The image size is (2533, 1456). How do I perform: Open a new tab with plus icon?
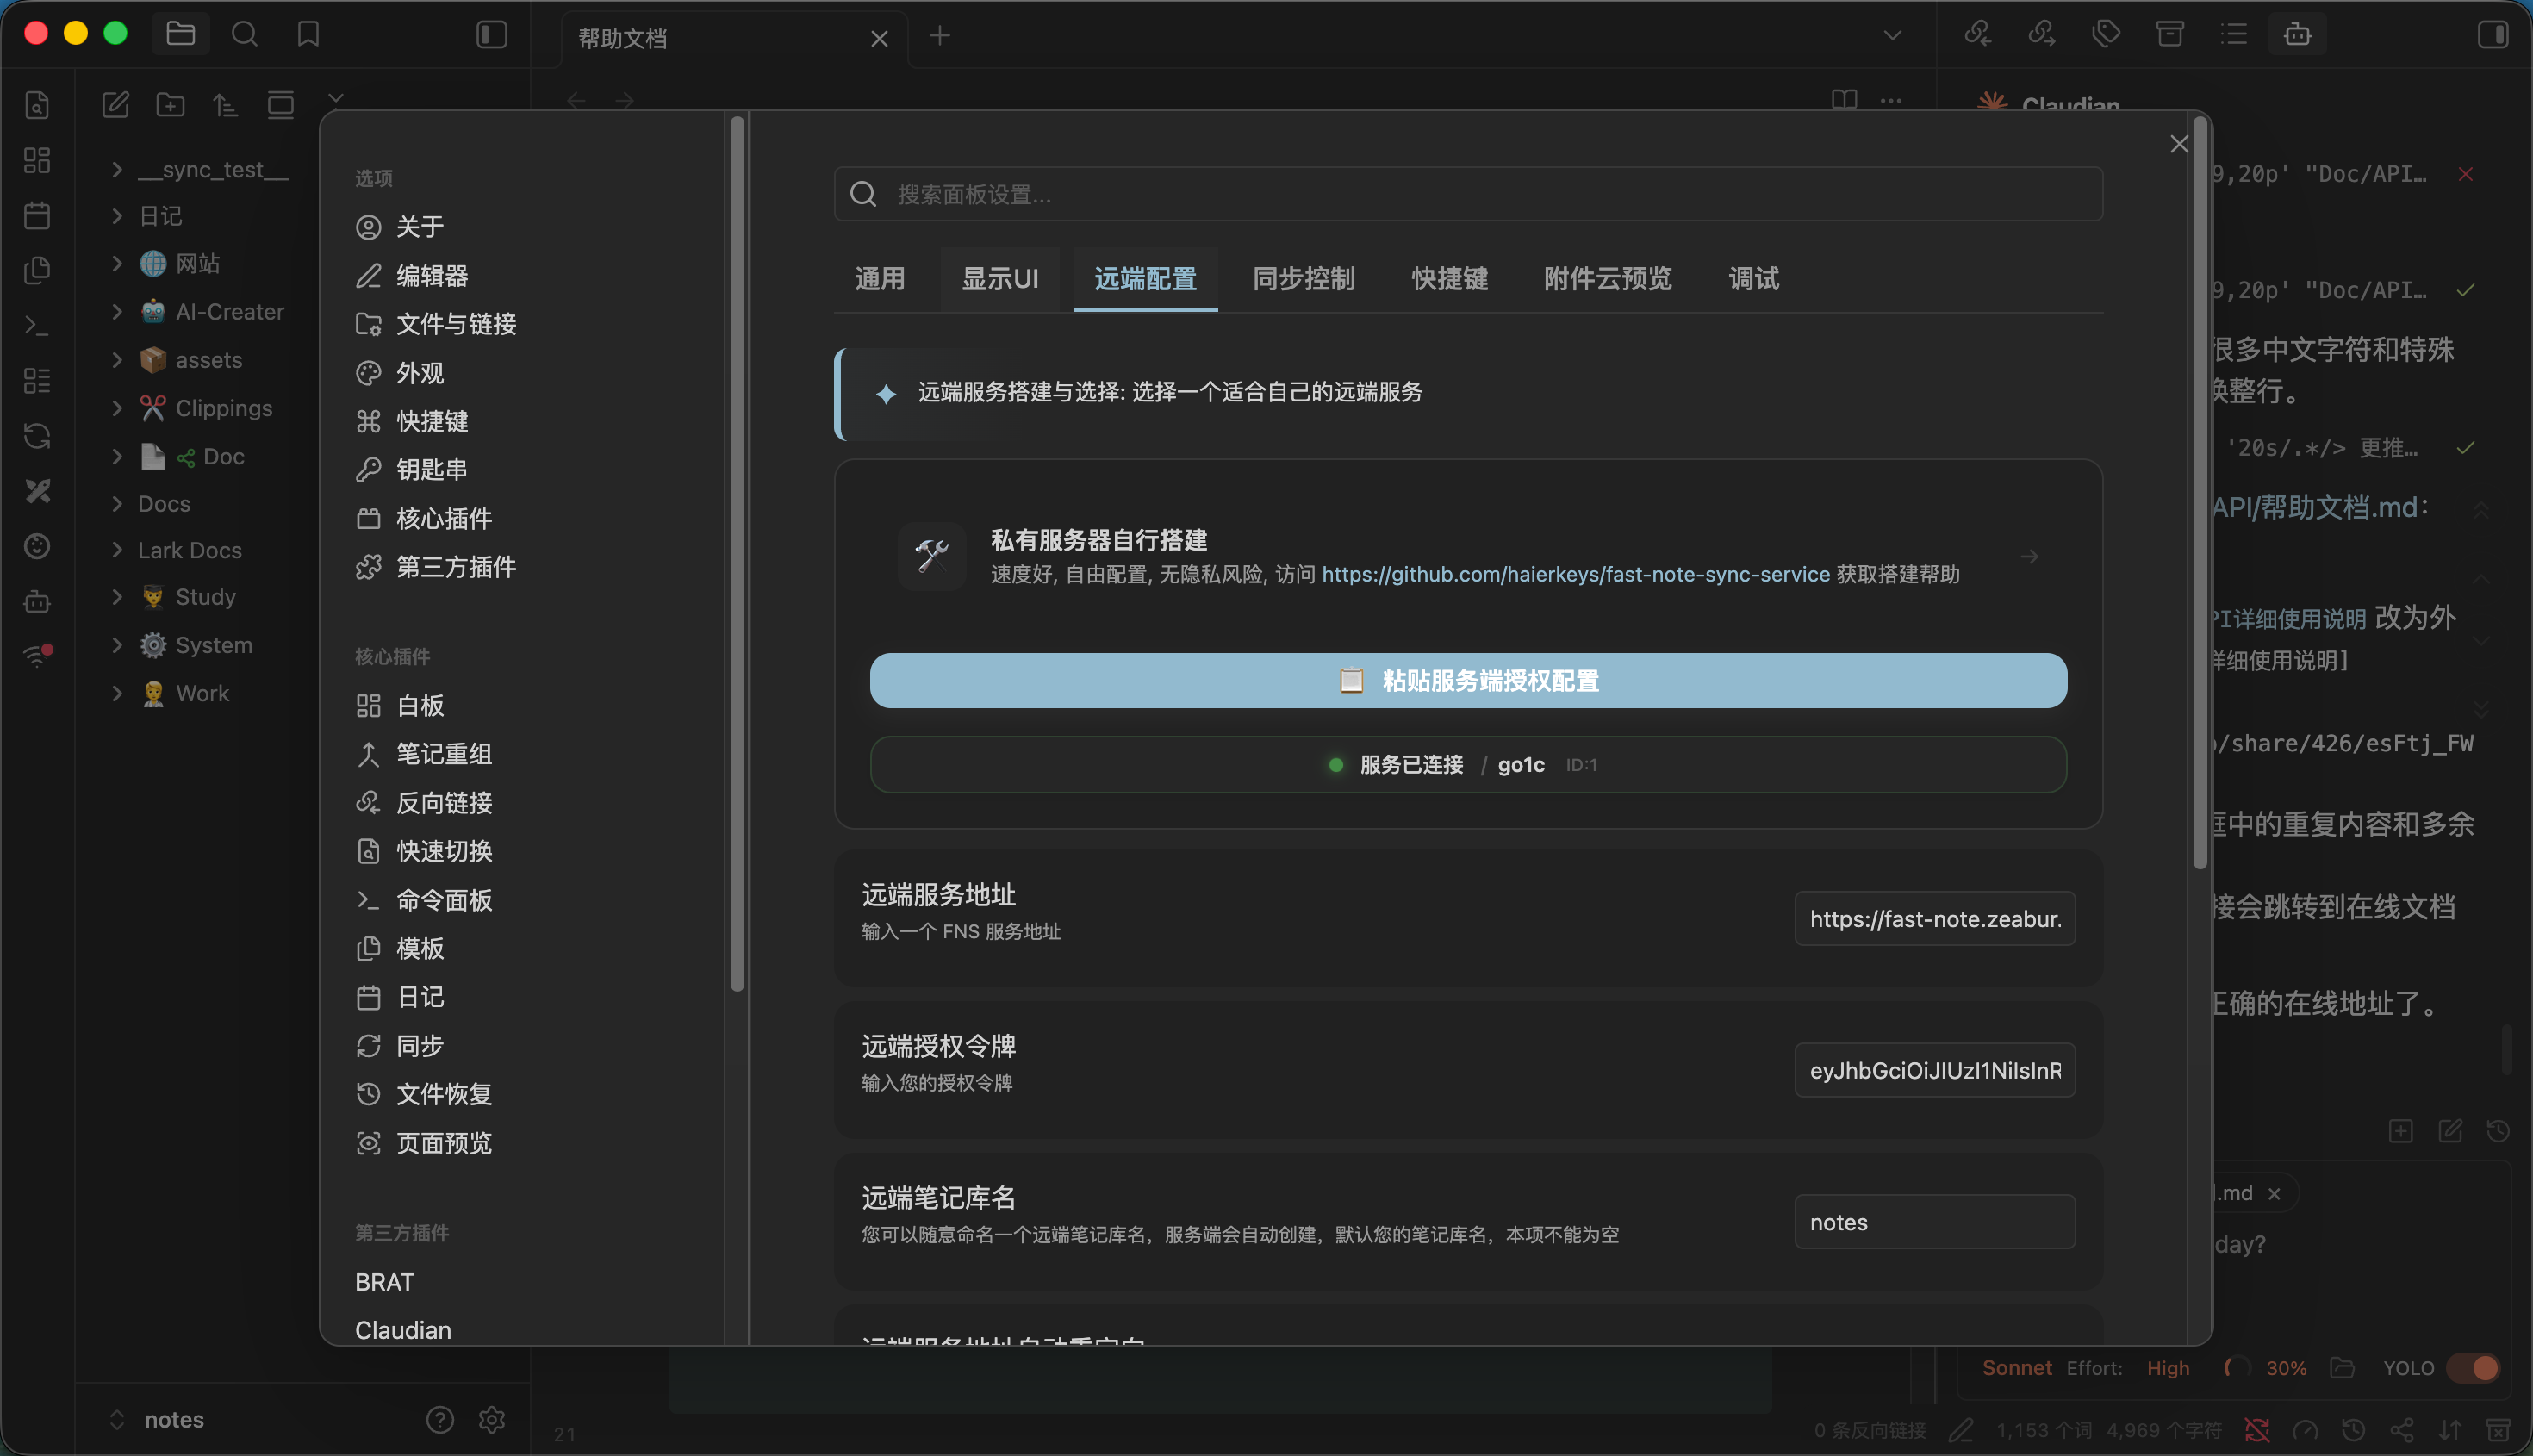(x=939, y=36)
